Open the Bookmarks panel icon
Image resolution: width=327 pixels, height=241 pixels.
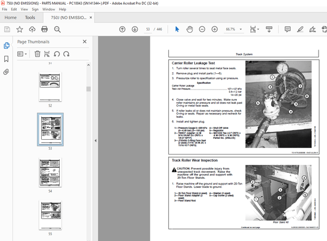(x=6, y=59)
